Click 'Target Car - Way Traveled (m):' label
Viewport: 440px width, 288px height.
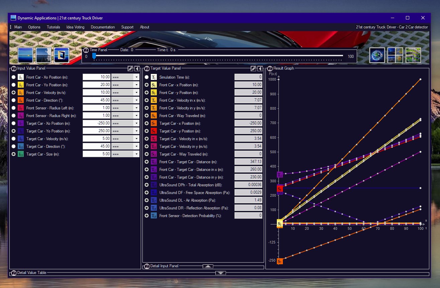click(x=183, y=154)
